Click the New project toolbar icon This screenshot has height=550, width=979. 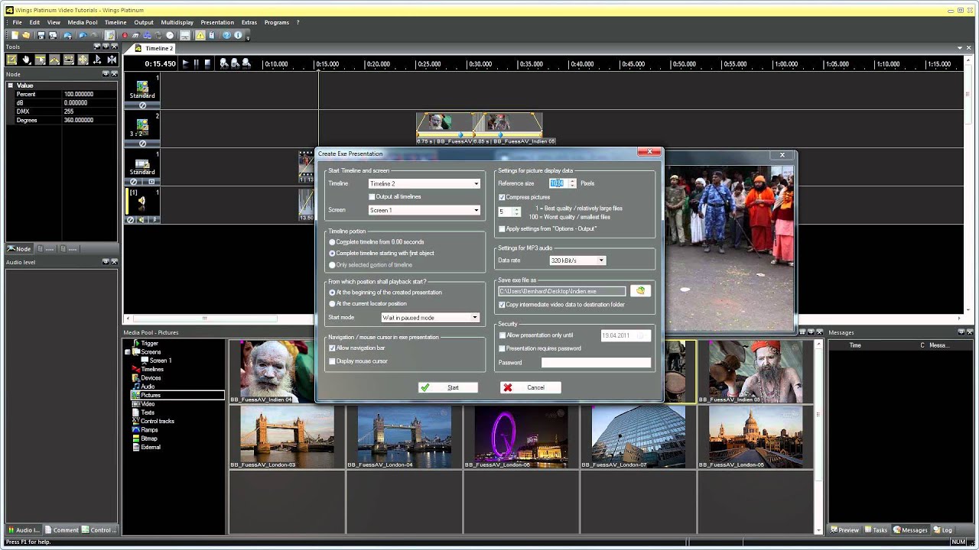point(15,35)
